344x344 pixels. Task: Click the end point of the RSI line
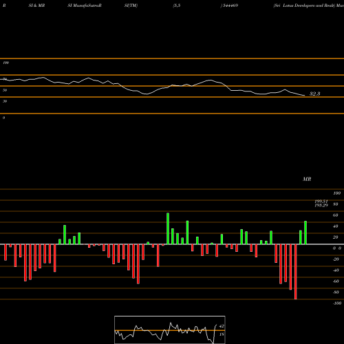(305, 96)
